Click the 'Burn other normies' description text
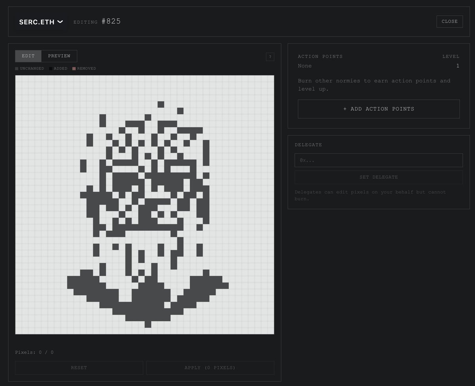This screenshot has width=475, height=386. 374,85
